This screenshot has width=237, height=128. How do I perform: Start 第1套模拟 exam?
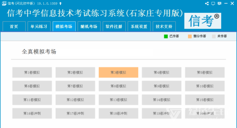point(32,73)
